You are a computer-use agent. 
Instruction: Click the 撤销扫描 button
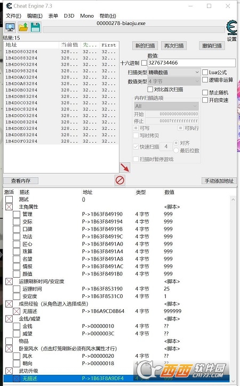tap(212, 46)
